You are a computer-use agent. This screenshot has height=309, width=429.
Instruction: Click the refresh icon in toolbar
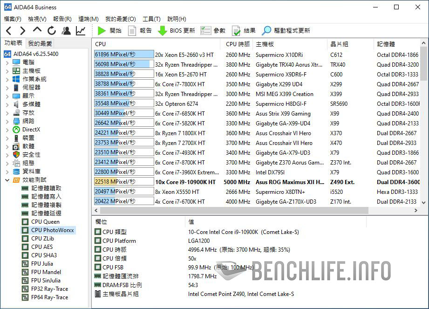click(x=52, y=31)
